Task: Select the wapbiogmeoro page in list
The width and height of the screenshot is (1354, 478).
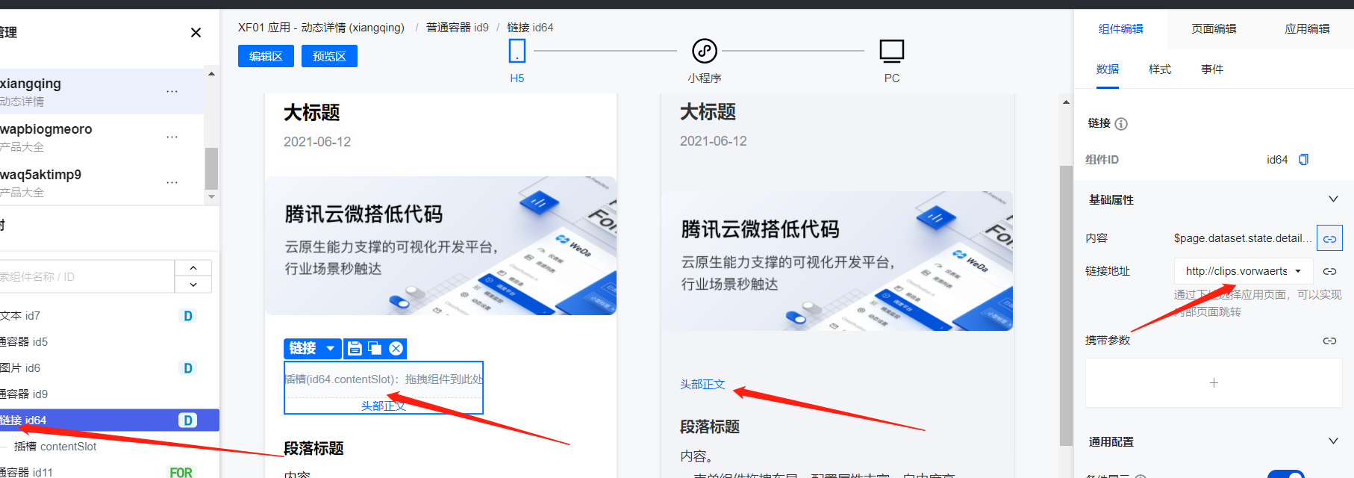Action: click(102, 137)
